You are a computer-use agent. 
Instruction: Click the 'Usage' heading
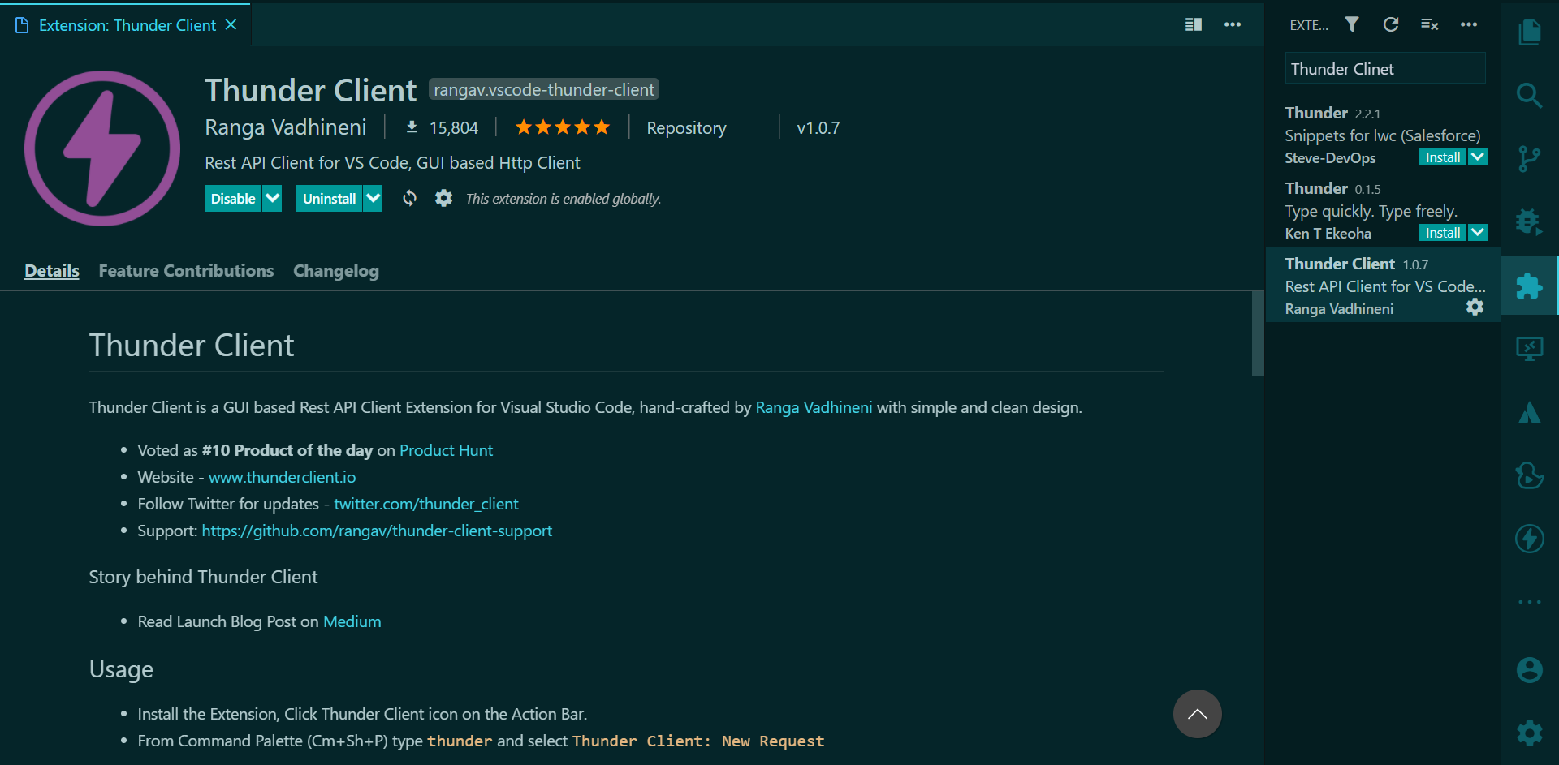click(x=121, y=669)
